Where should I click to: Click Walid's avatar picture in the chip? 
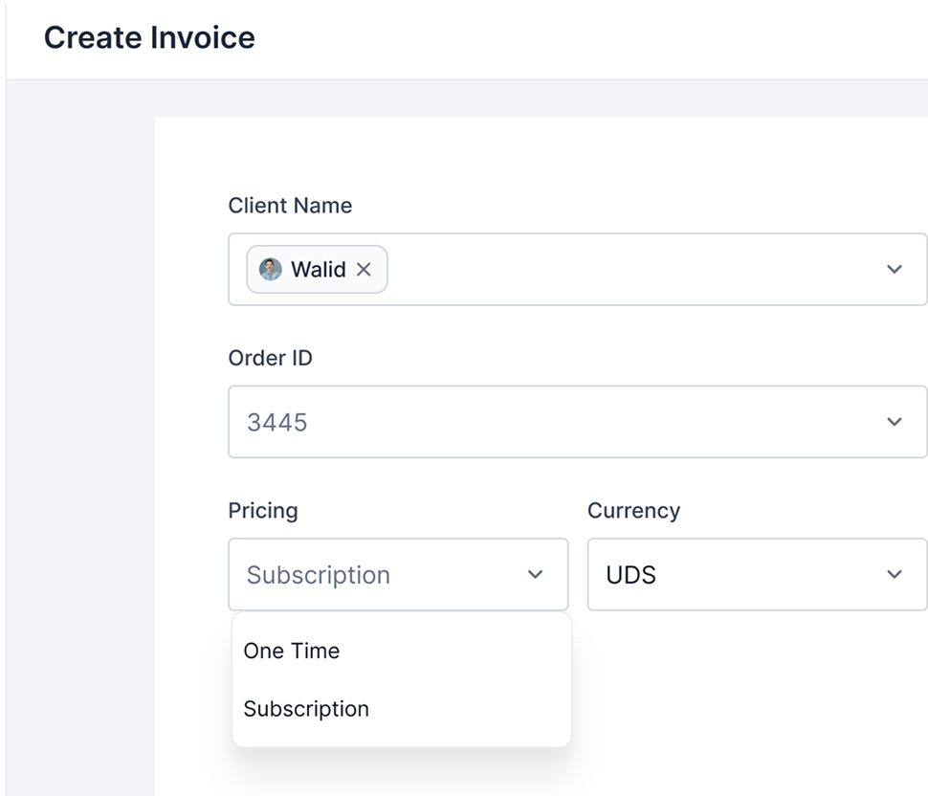point(271,269)
